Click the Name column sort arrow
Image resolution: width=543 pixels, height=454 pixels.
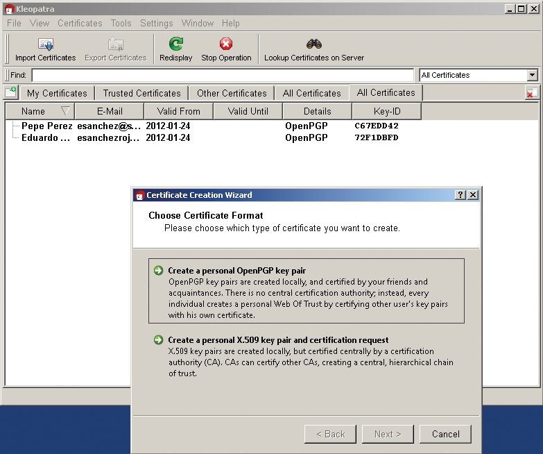pos(65,111)
